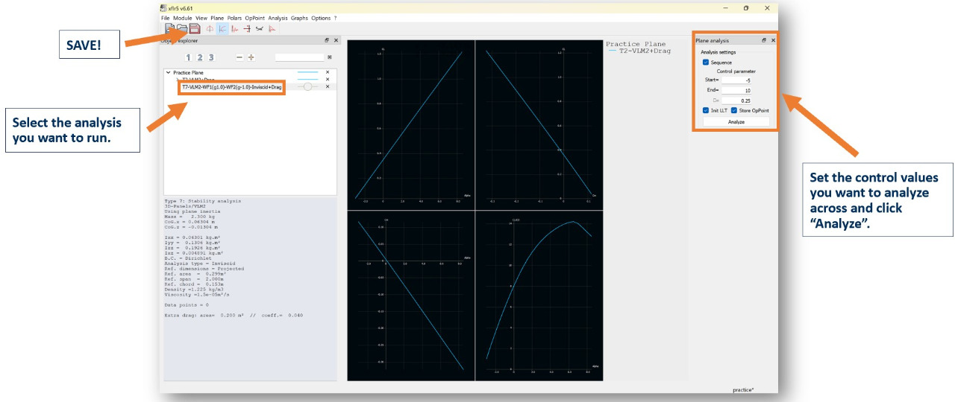Click the plus expand-all icon in explorer
Viewport: 955px width, 402px height.
click(x=251, y=57)
